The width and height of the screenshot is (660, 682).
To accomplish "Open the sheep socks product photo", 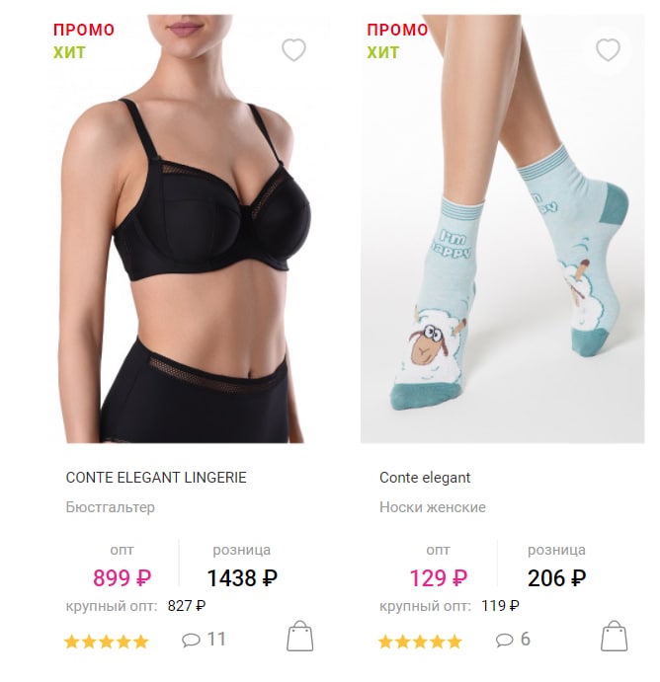I will coord(502,229).
